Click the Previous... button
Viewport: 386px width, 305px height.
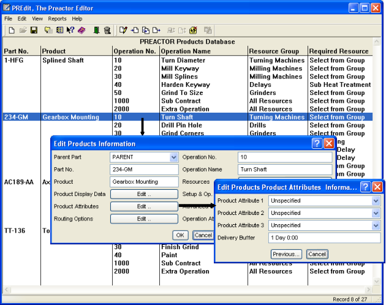(x=287, y=254)
